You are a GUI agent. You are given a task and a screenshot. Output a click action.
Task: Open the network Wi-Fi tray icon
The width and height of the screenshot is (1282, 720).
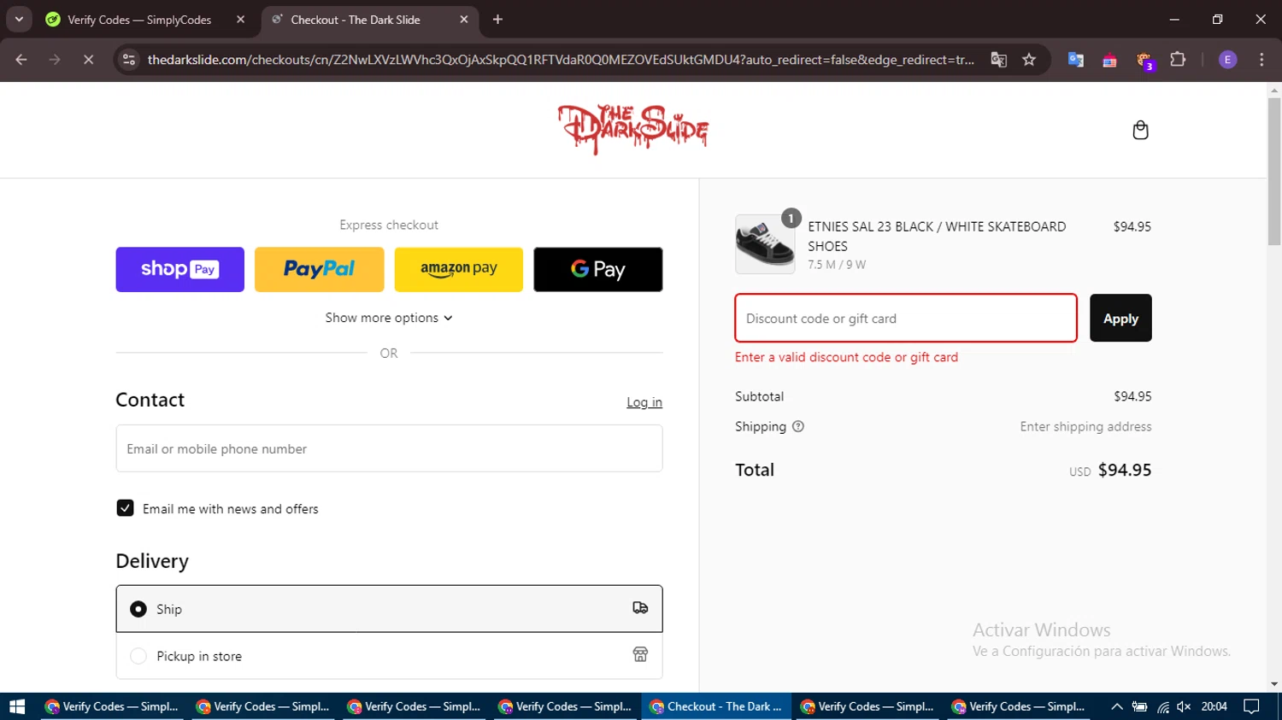click(x=1162, y=706)
